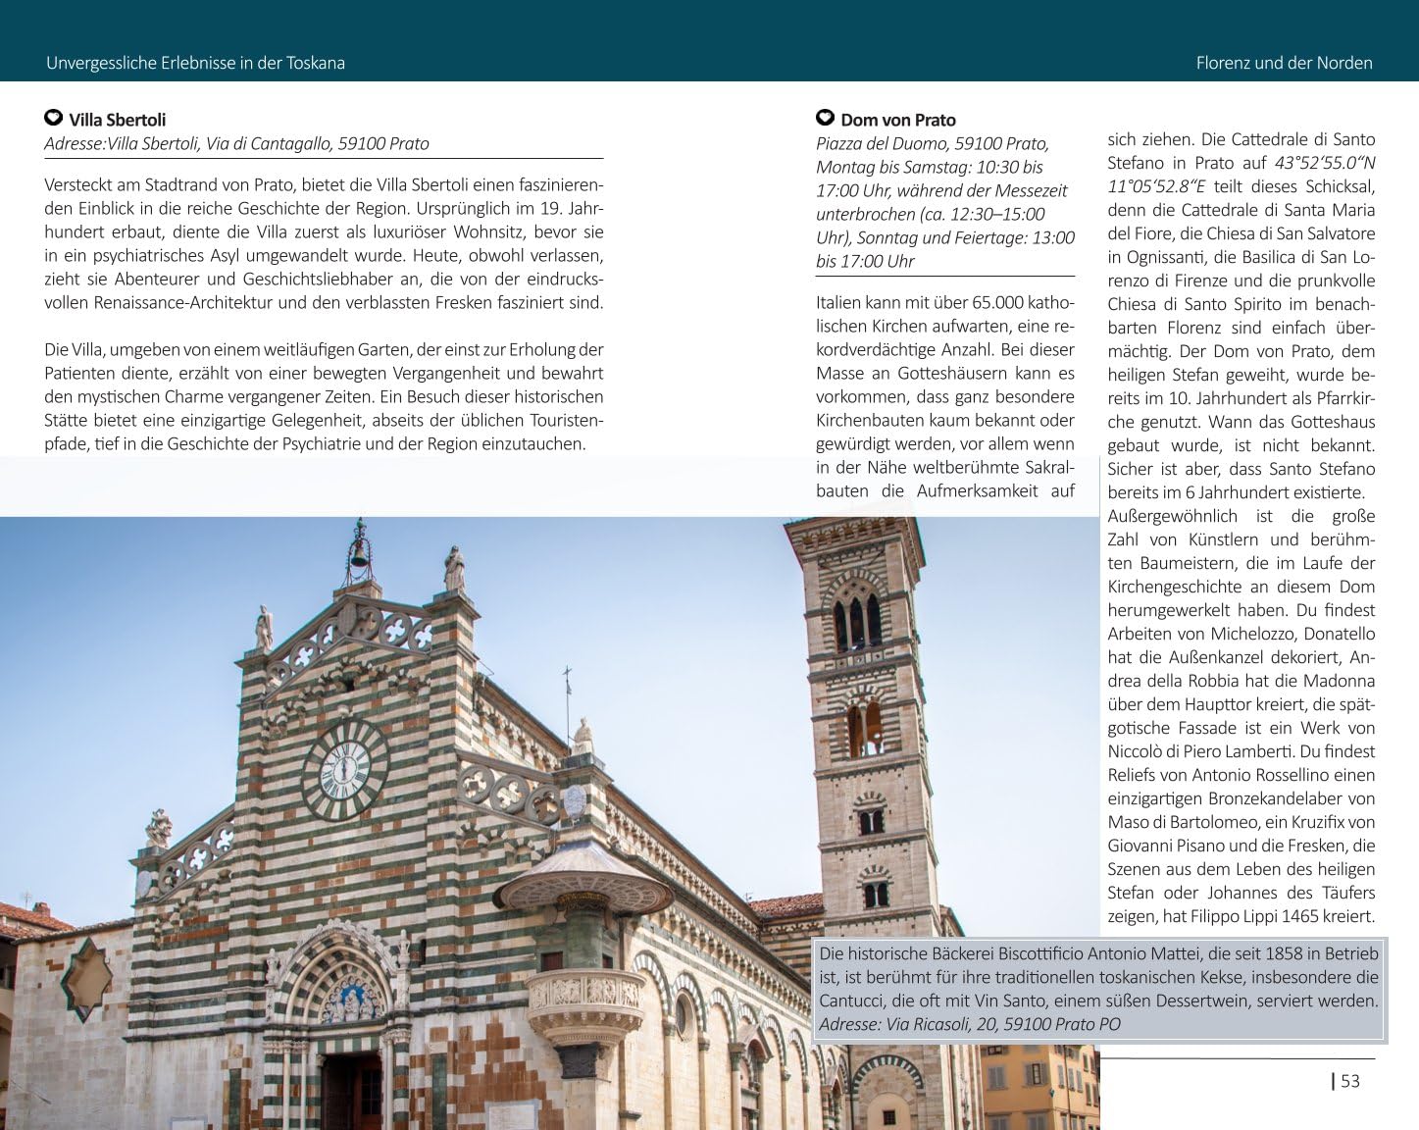
Task: Click the text 'Cattedrale di Santa Maria'
Action: (1278, 210)
